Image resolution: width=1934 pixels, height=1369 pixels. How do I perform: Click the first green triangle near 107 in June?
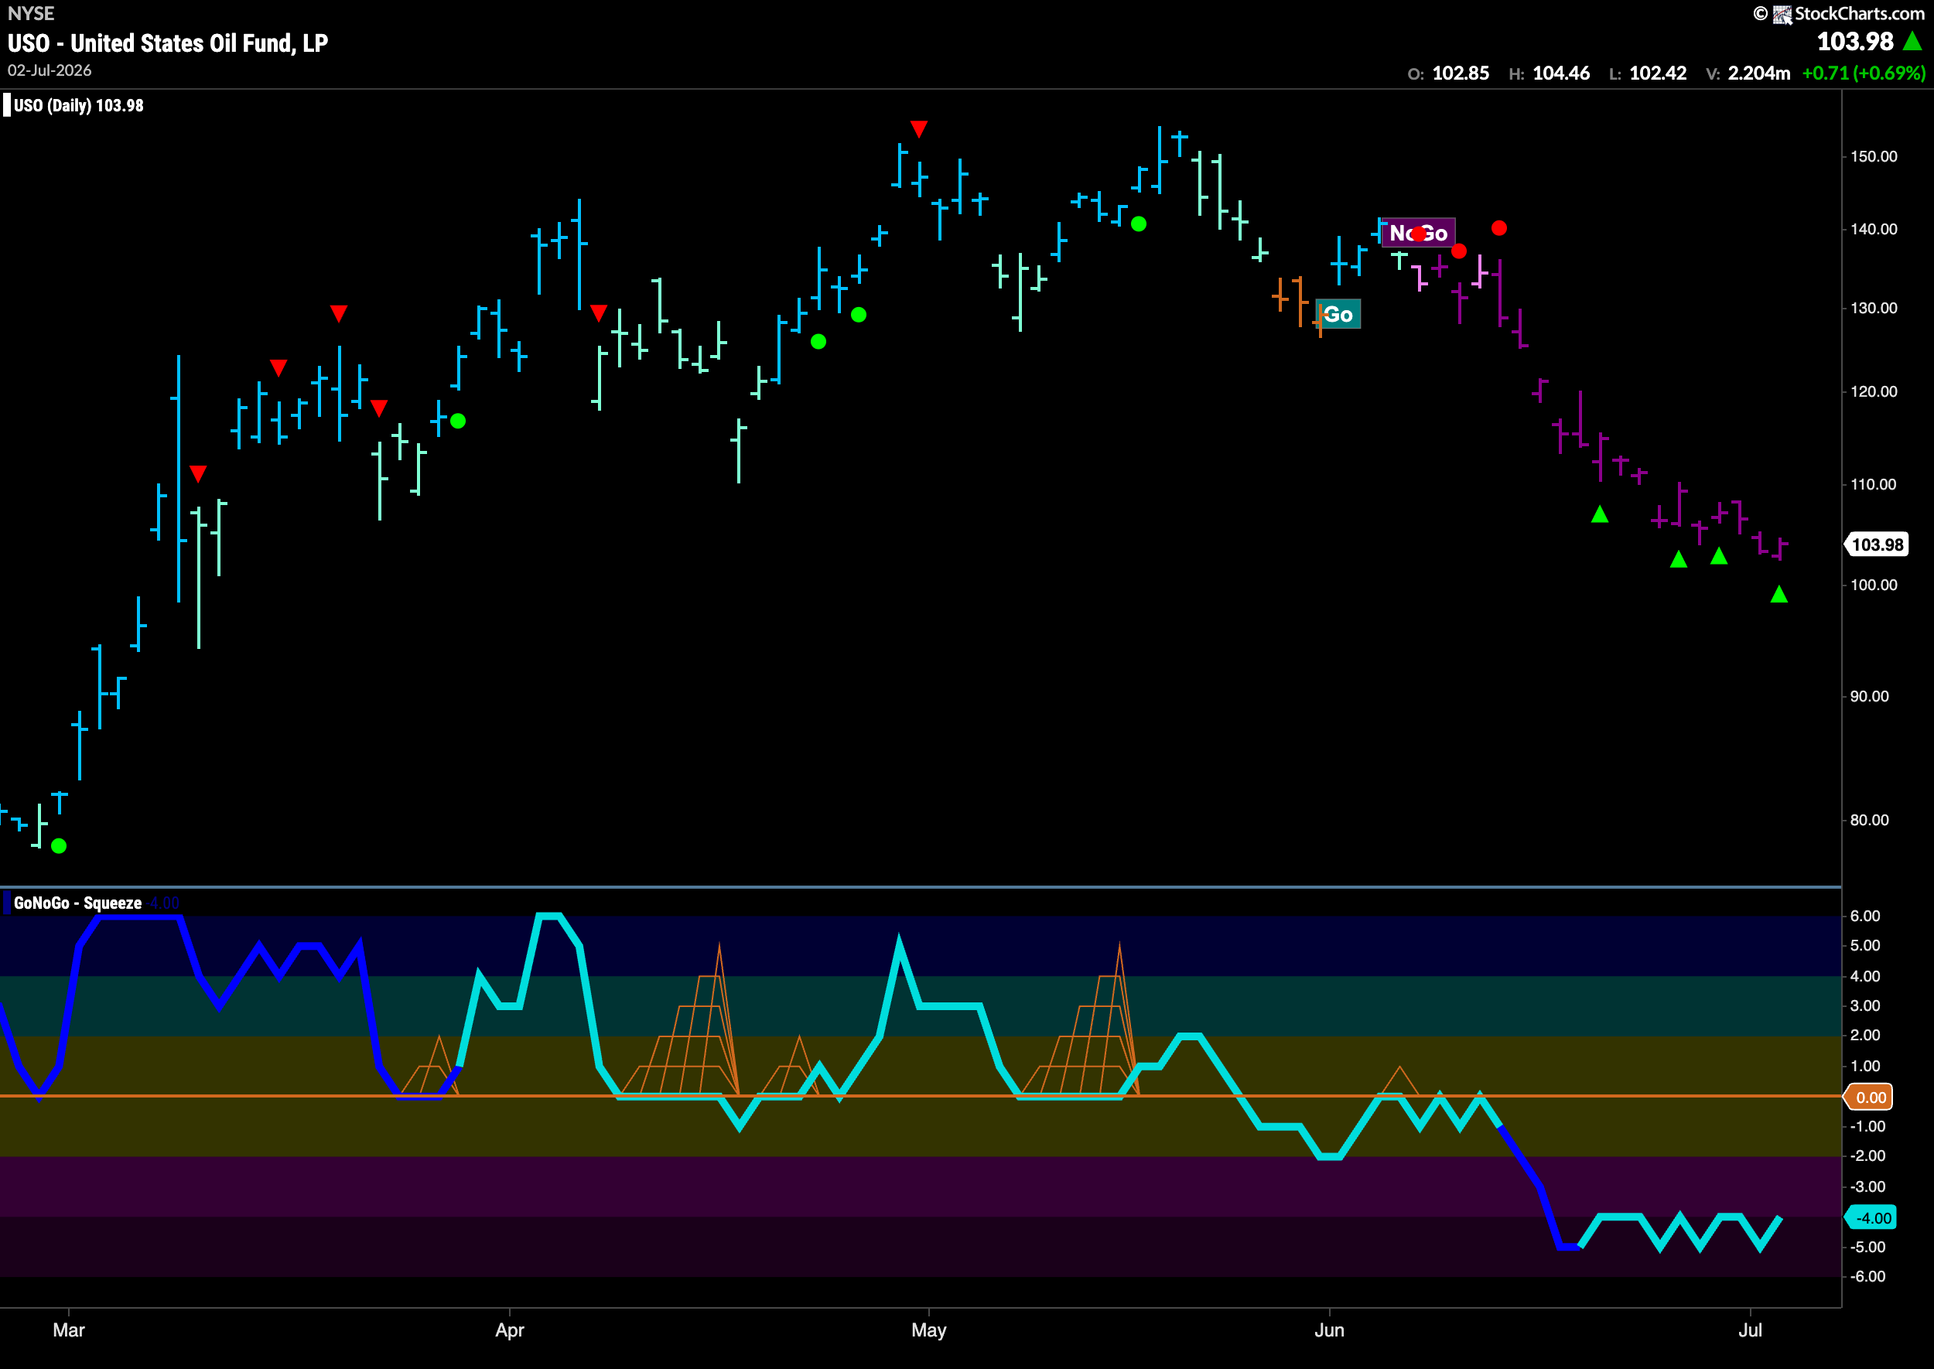click(x=1599, y=514)
